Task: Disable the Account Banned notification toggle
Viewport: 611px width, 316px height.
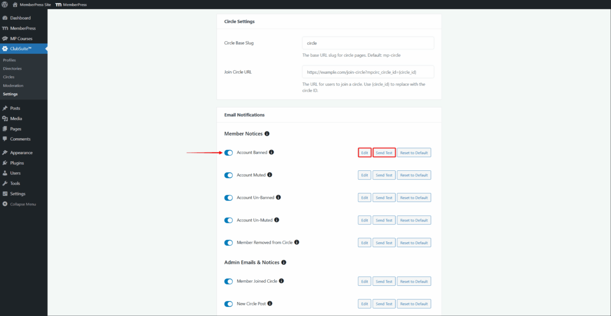Action: pos(229,152)
